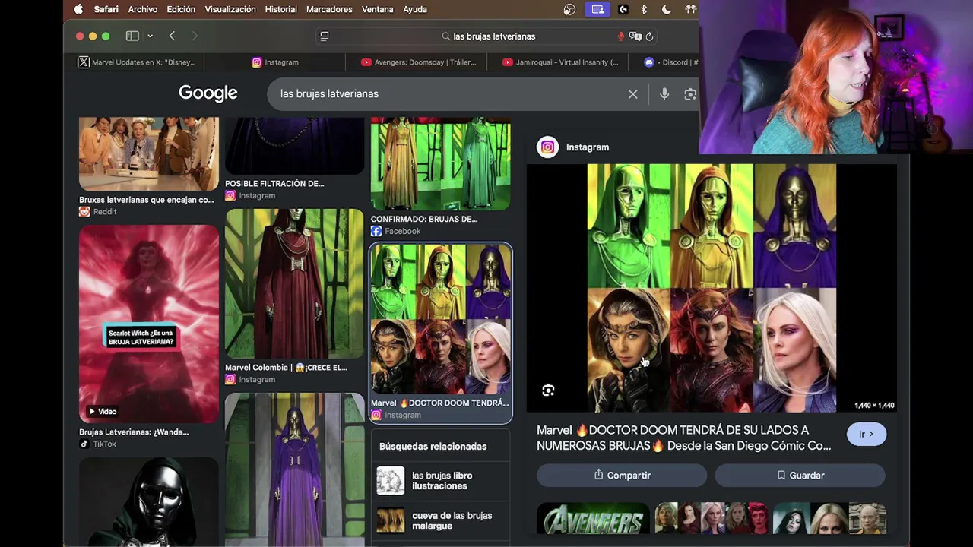Click the Facebook source icon under CONFIRMADO result
973x547 pixels.
click(x=376, y=231)
